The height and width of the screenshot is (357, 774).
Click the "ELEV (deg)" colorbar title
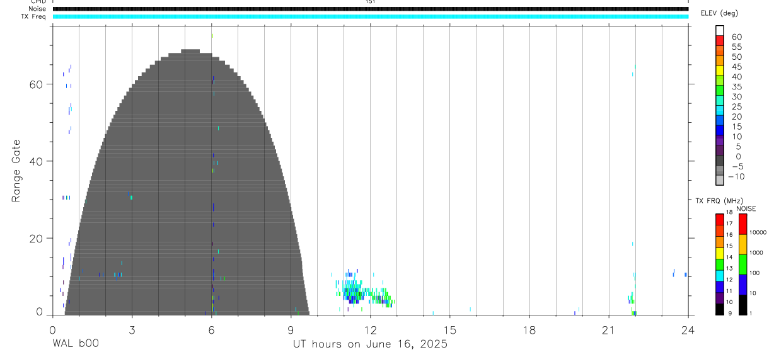[x=719, y=13]
